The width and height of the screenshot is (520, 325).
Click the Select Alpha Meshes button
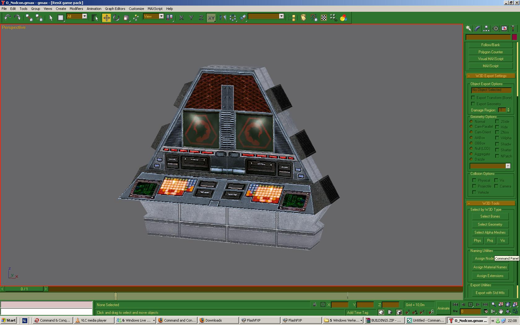click(x=490, y=232)
